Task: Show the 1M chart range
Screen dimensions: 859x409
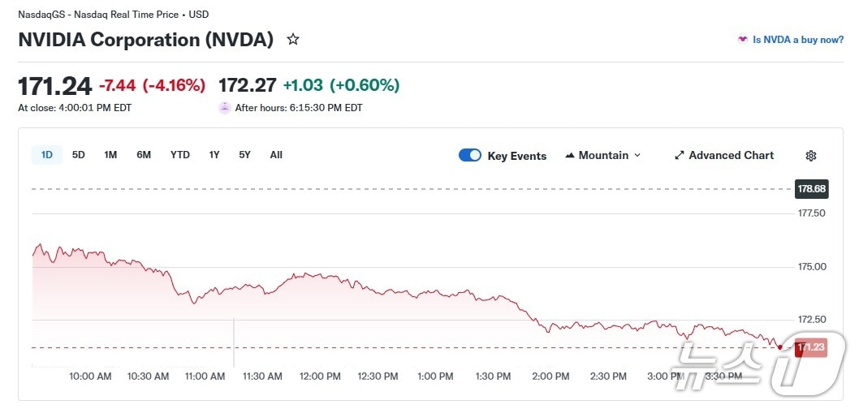Action: click(110, 155)
